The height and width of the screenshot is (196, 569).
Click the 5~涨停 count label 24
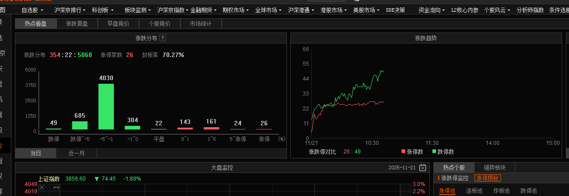(238, 124)
